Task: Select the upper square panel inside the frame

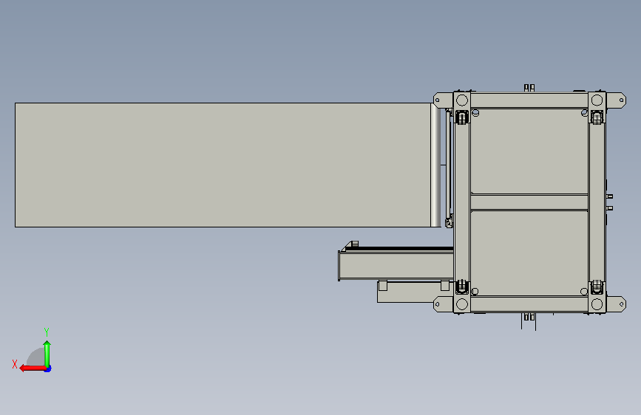Action: (529, 151)
